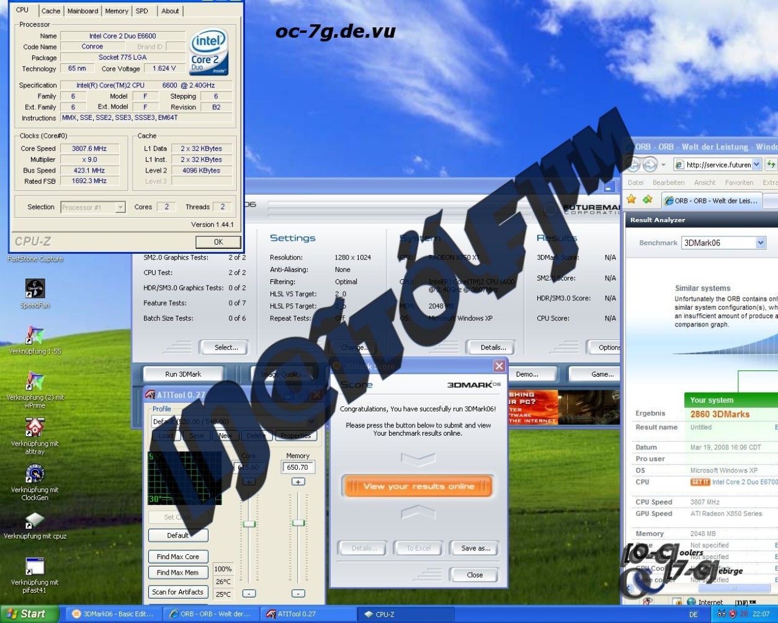The height and width of the screenshot is (623, 778).
Task: Switch to the CPU-Z SPD tab
Action: (x=142, y=11)
